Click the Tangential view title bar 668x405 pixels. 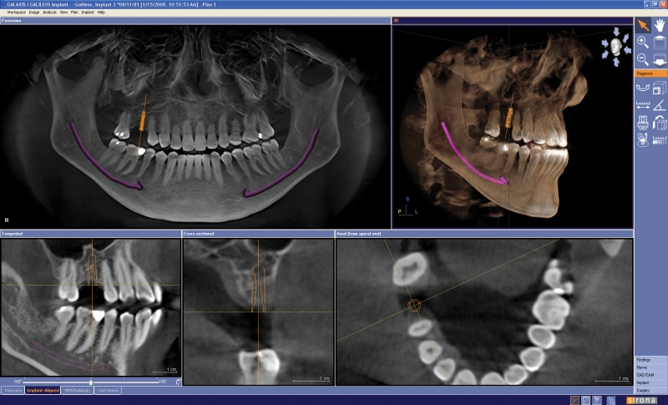click(x=90, y=234)
